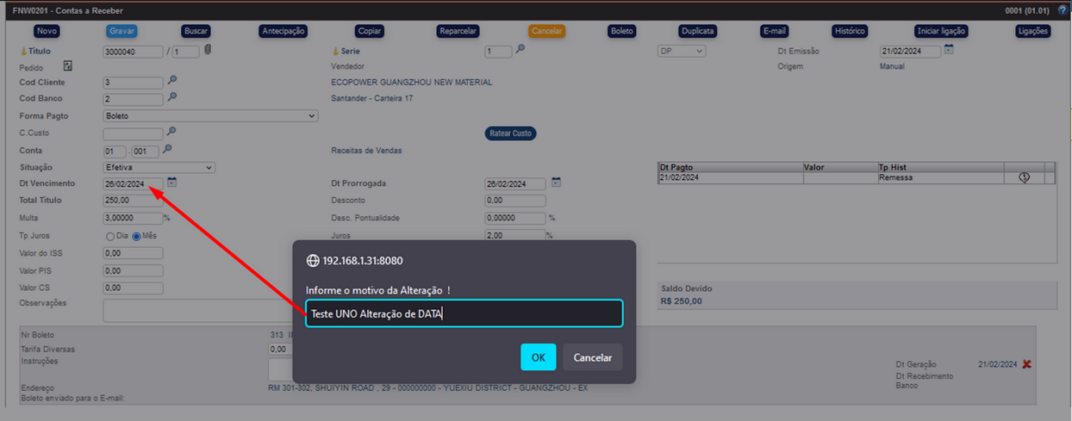
Task: Click the motivo da Alteração text field
Action: click(x=464, y=313)
